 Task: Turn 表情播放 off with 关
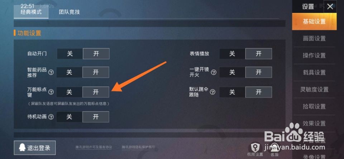(232, 54)
